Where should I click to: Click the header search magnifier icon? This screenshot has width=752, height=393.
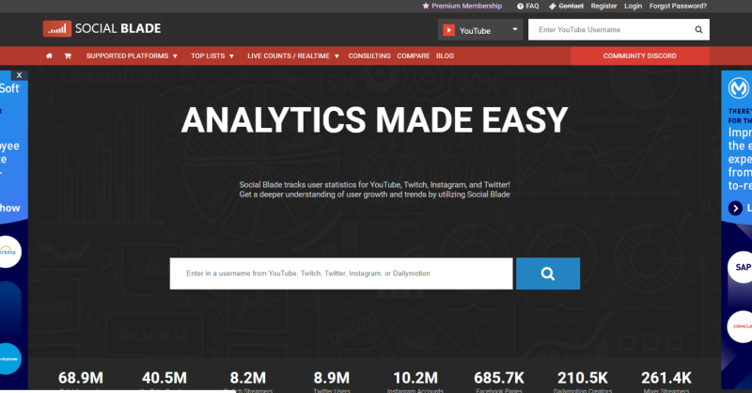point(698,30)
